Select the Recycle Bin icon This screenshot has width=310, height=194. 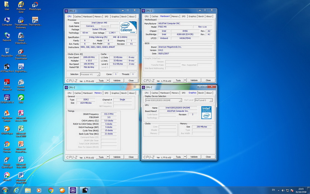pyautogui.click(x=7, y=53)
